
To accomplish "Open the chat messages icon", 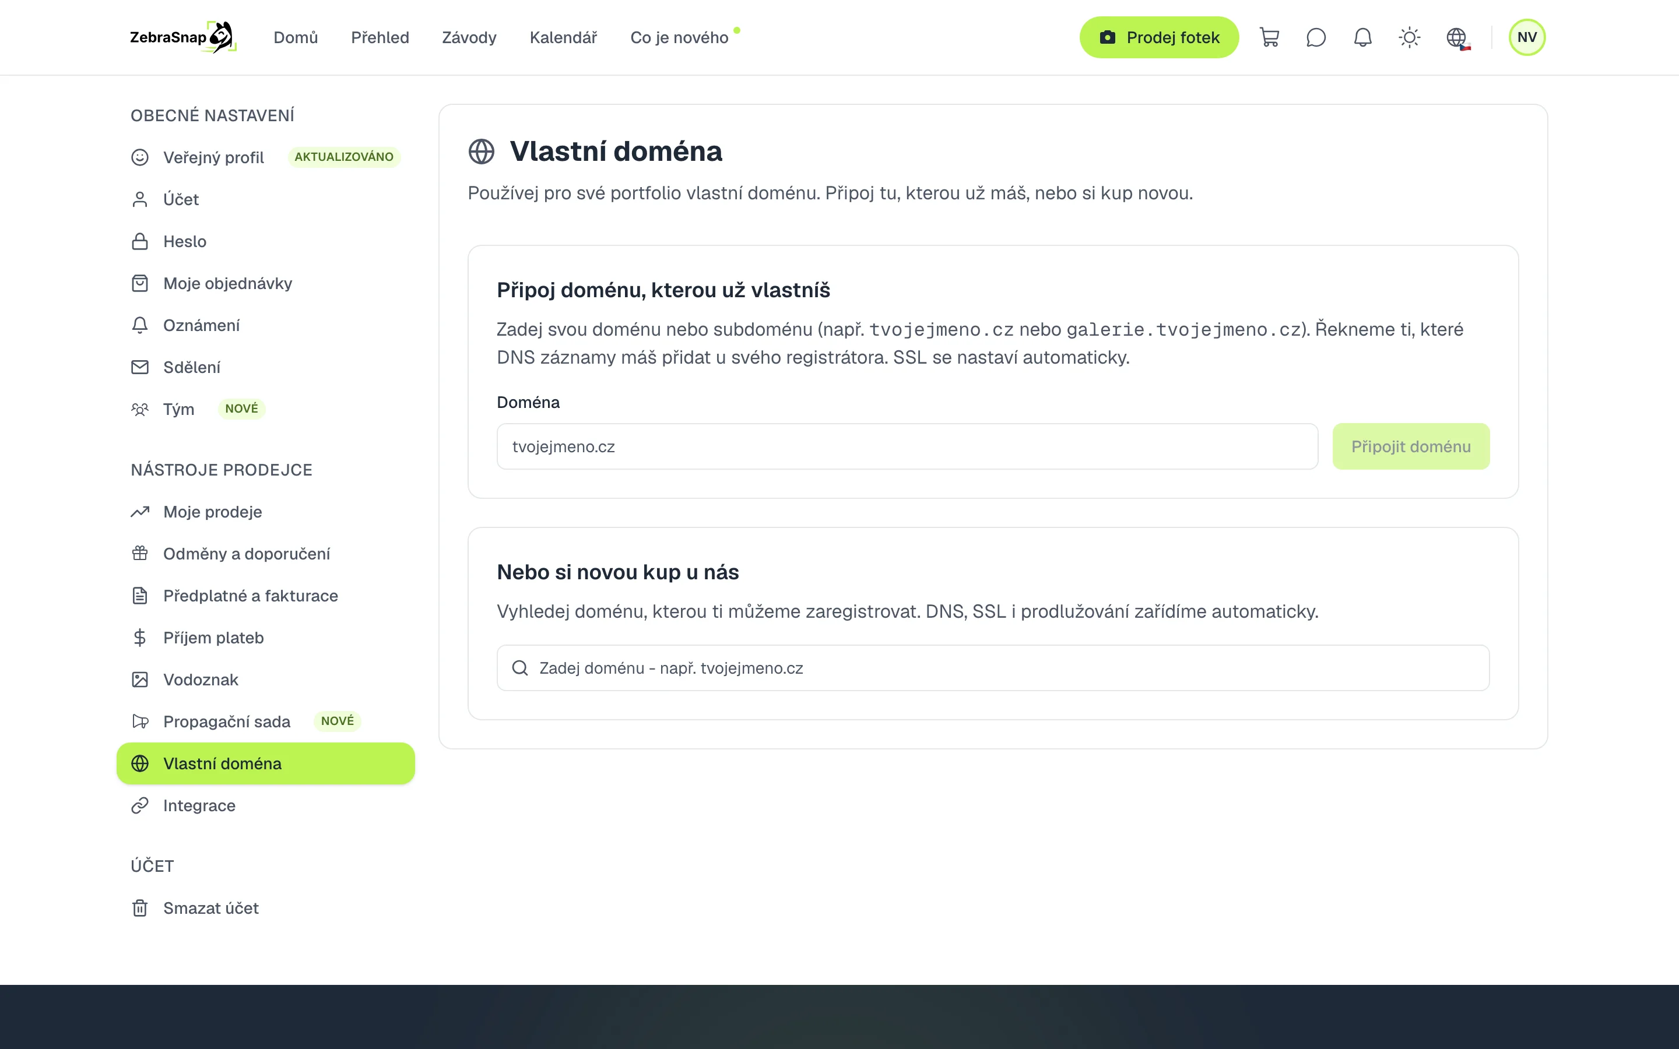I will click(x=1316, y=37).
